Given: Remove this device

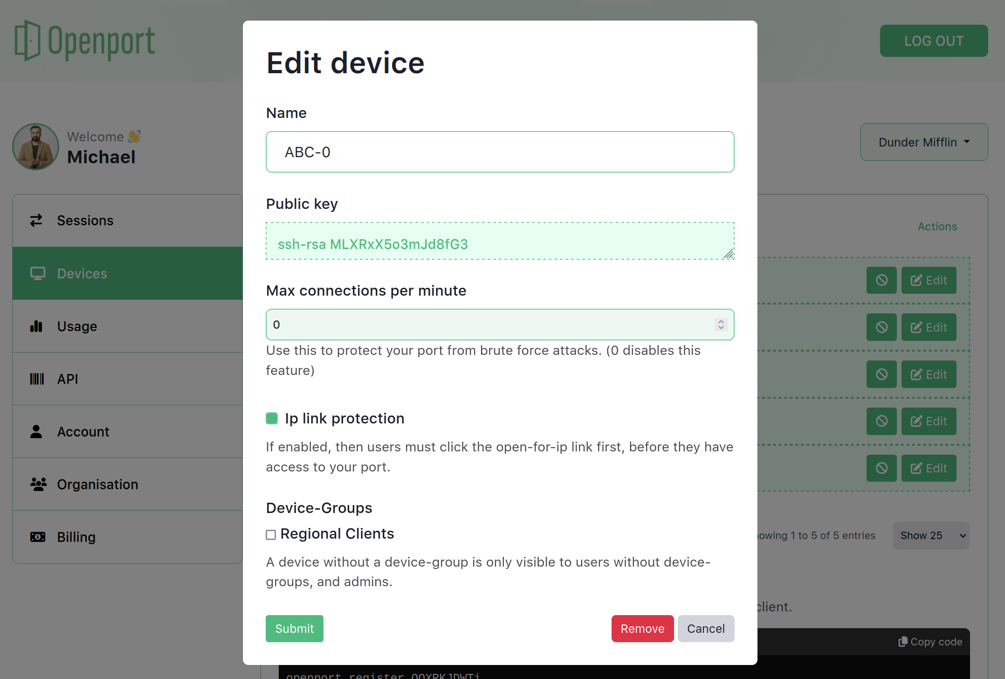Looking at the screenshot, I should 642,629.
